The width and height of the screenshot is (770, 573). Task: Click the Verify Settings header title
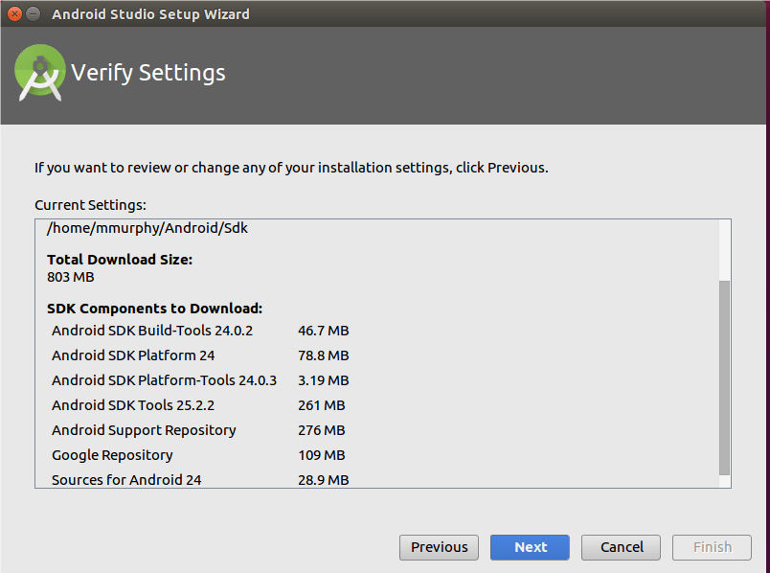(x=148, y=73)
